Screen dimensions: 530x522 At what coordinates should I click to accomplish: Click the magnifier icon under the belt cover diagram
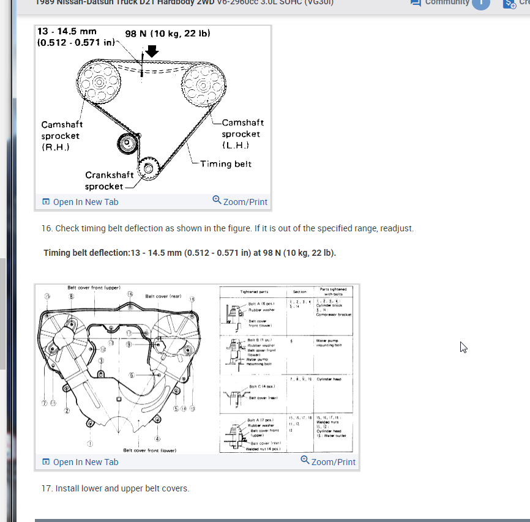pyautogui.click(x=305, y=460)
